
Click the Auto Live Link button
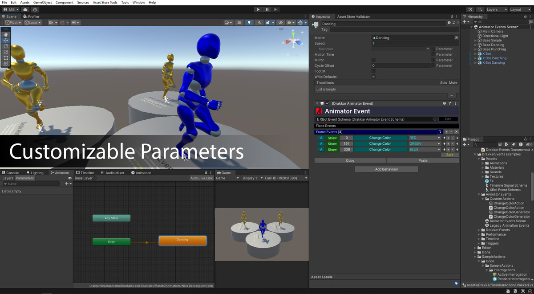[x=201, y=178]
